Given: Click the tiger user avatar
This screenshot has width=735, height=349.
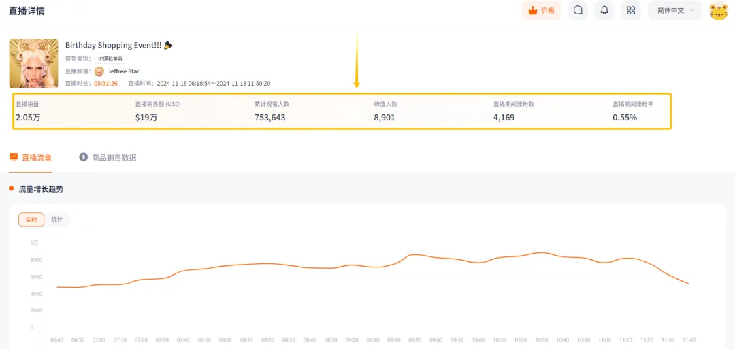Looking at the screenshot, I should [x=719, y=11].
